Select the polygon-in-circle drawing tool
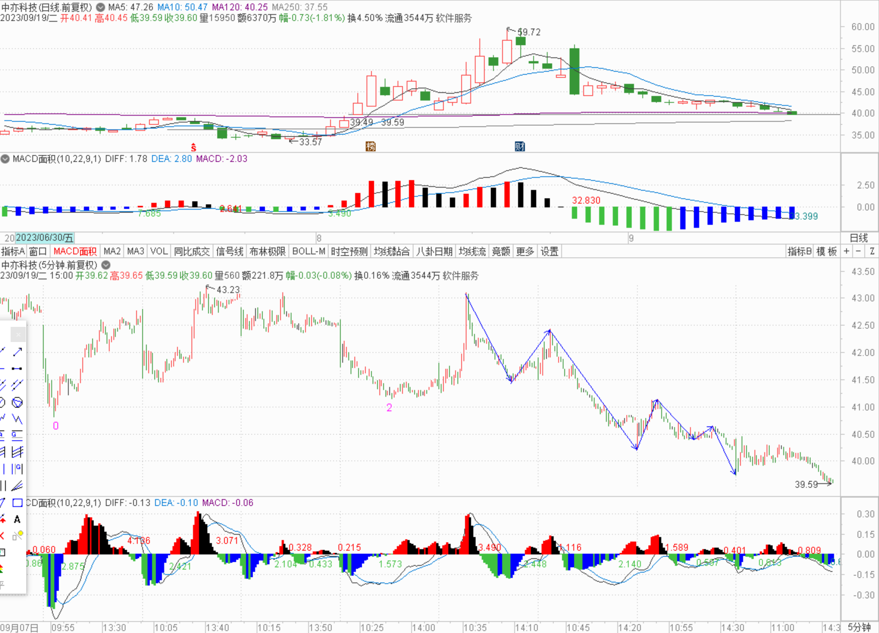 pos(17,402)
